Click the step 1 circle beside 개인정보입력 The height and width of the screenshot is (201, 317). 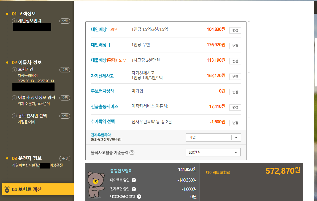(x=14, y=21)
